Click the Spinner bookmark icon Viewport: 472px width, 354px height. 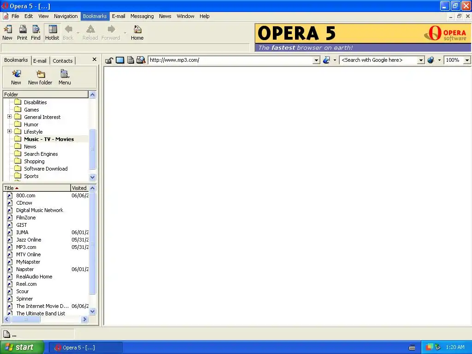pos(10,299)
